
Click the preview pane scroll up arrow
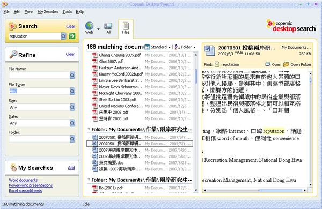310,73
